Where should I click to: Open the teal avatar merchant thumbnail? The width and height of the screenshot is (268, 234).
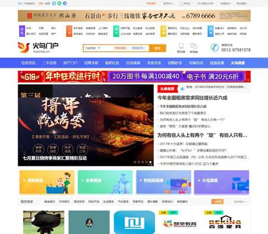[89, 222]
